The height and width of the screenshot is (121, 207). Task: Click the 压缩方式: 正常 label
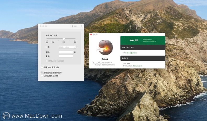[x=51, y=35]
